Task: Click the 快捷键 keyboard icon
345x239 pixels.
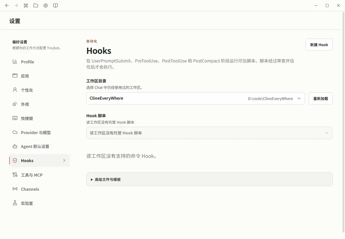Action: coord(15,118)
